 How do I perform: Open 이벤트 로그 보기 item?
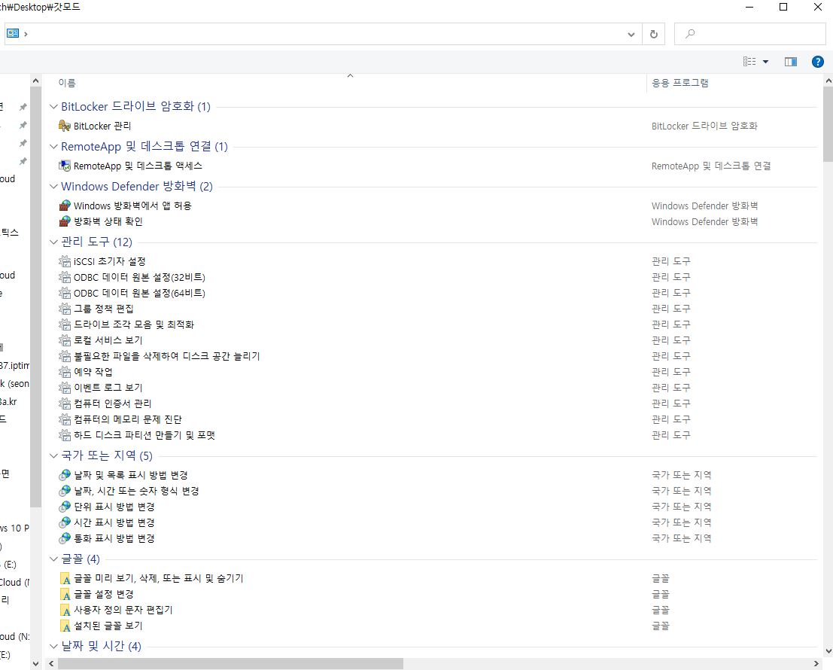[x=108, y=388]
